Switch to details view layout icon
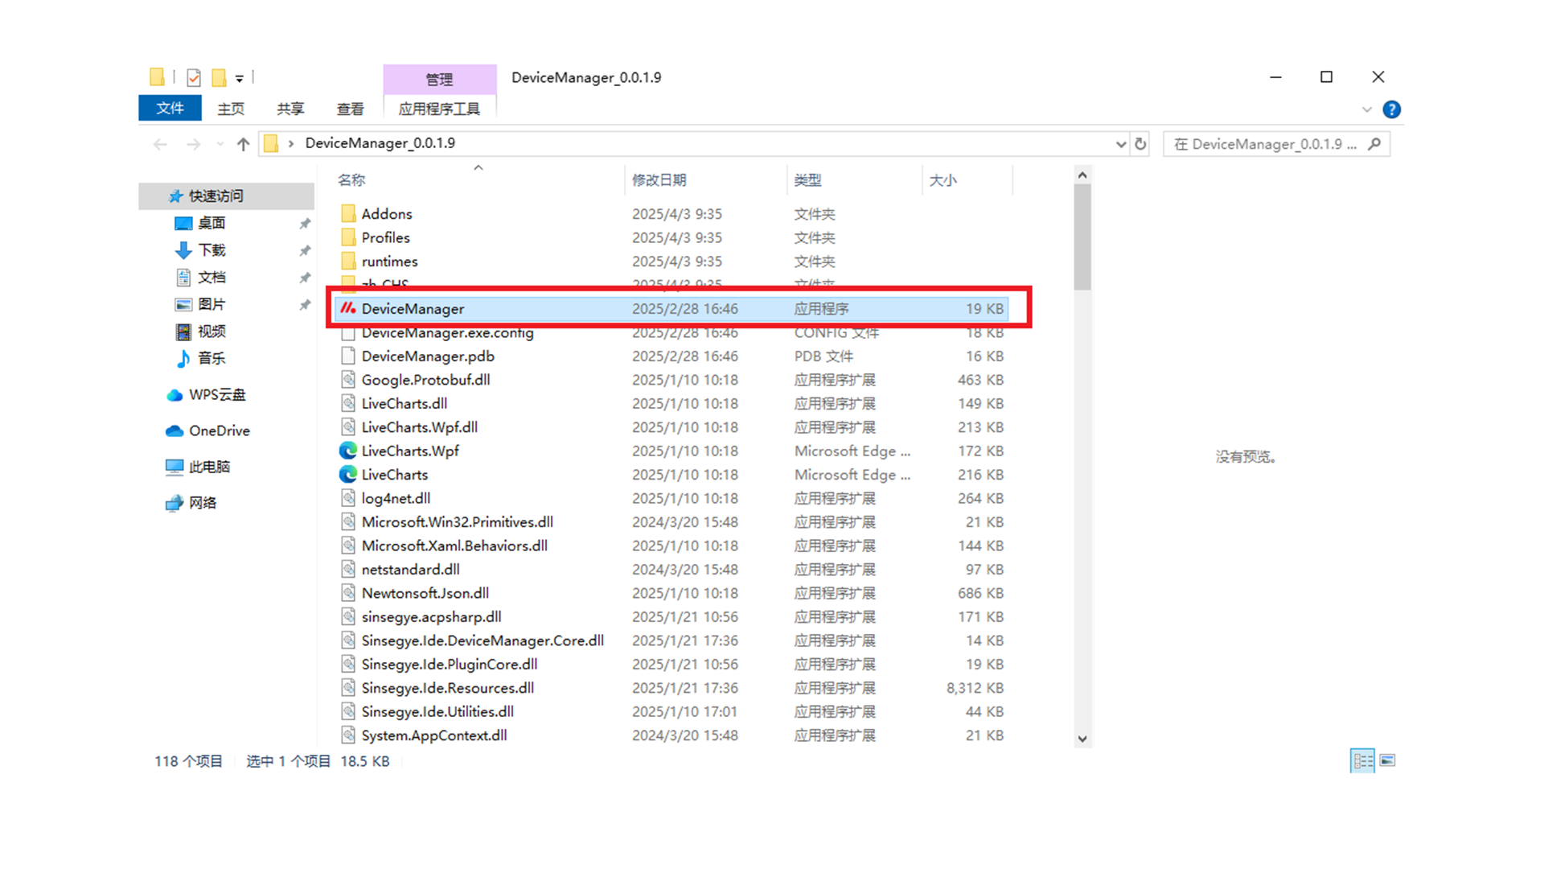This screenshot has width=1544, height=869. (x=1362, y=760)
